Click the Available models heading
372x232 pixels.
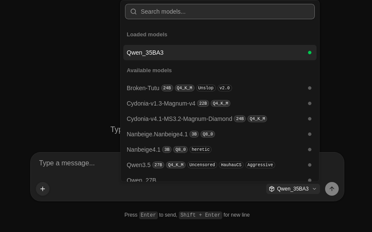pyautogui.click(x=149, y=70)
